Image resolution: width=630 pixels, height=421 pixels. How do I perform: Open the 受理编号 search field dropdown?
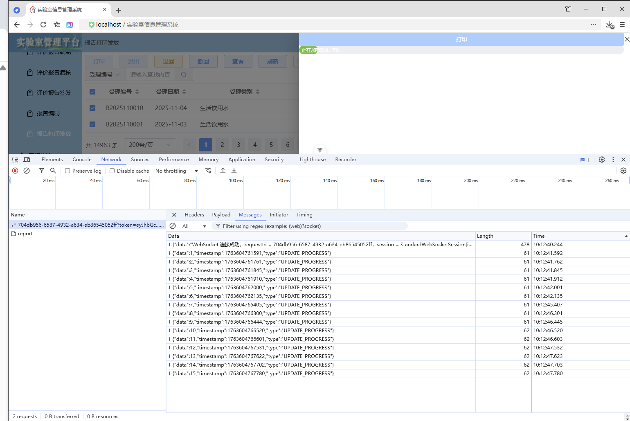pyautogui.click(x=105, y=74)
